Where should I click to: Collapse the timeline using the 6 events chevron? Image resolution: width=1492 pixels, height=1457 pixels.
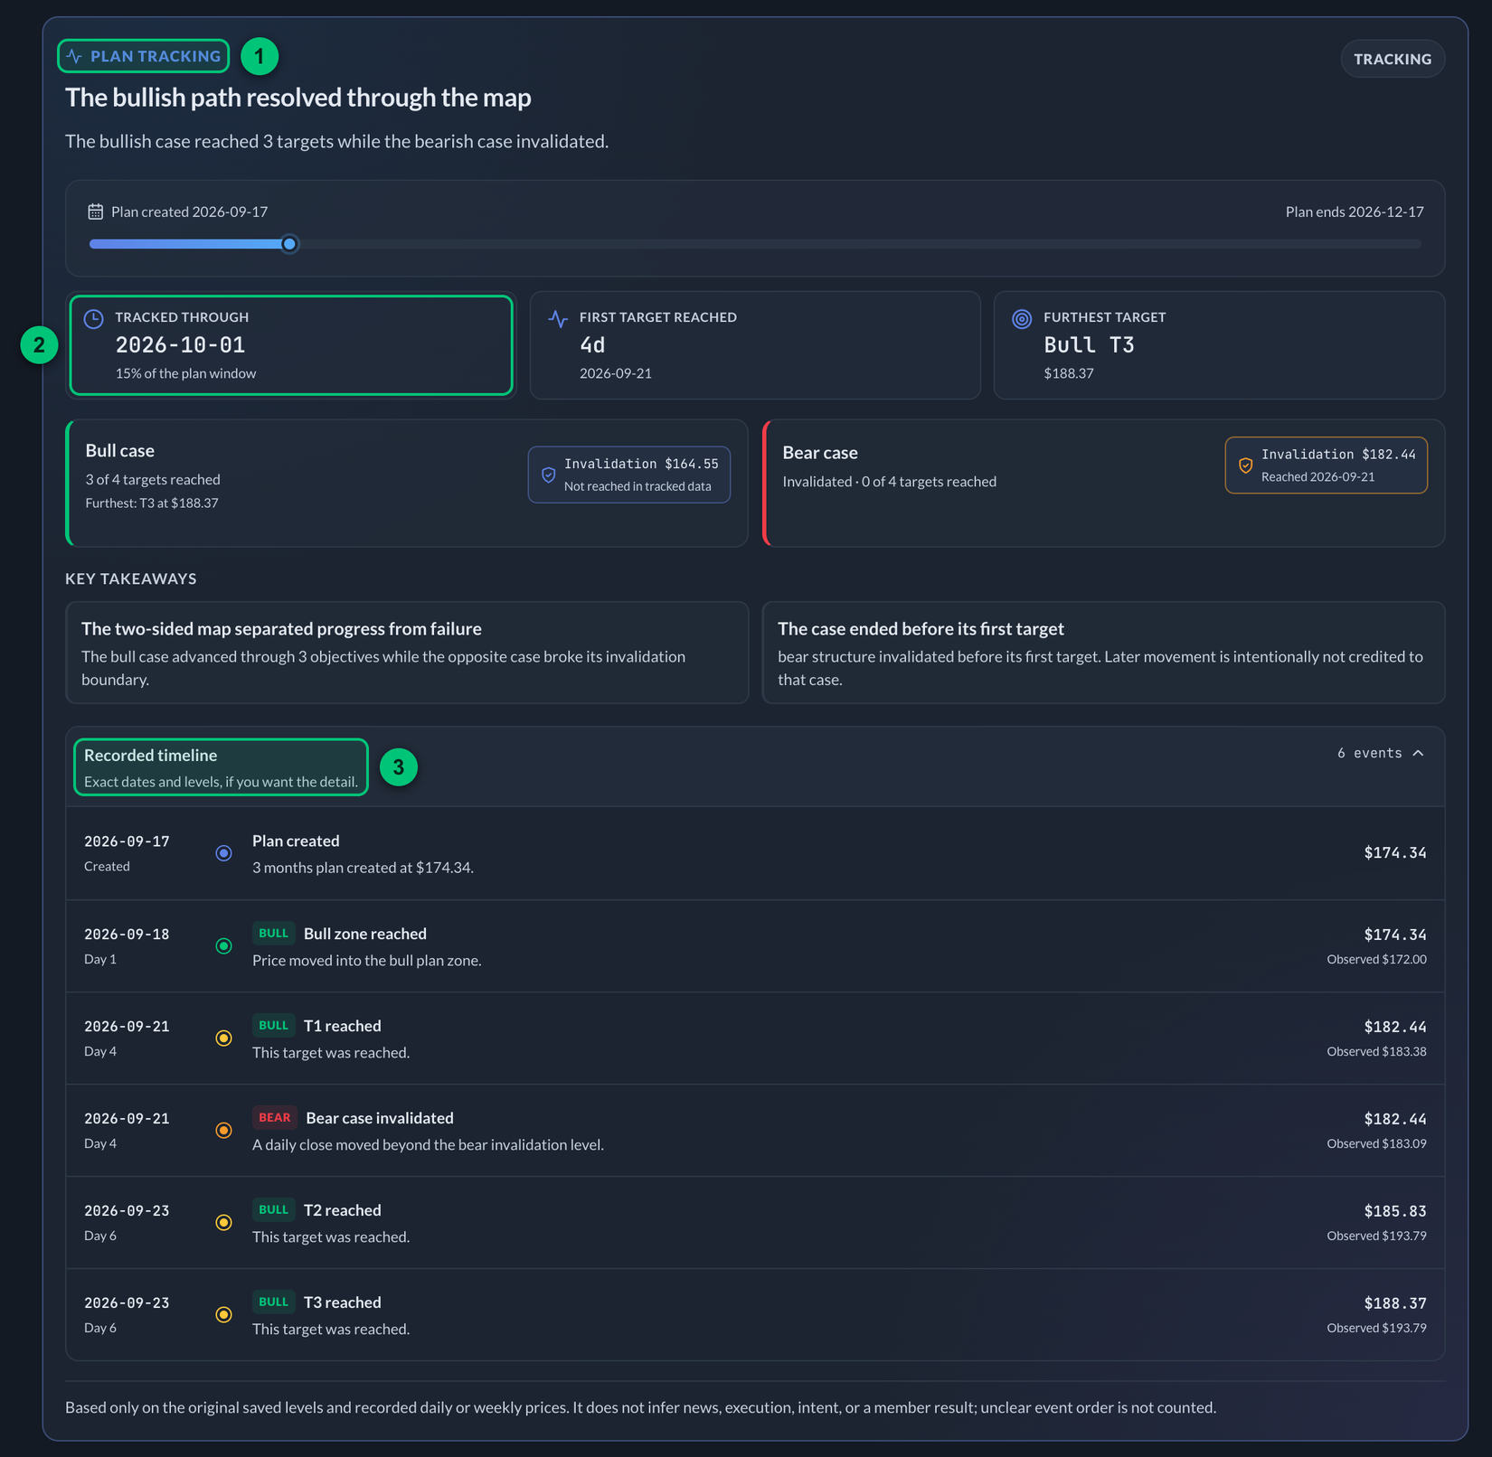1418,753
